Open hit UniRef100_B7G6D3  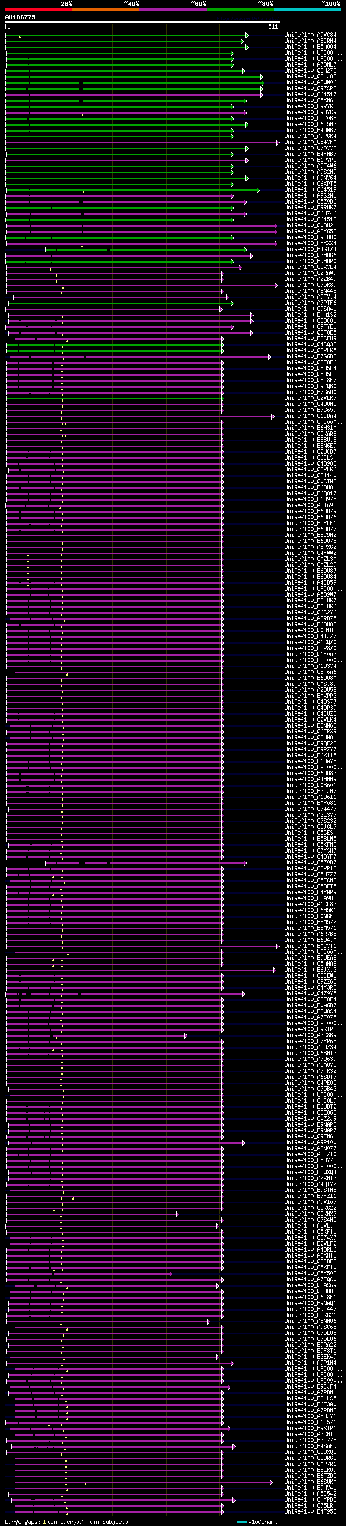pyautogui.click(x=310, y=357)
